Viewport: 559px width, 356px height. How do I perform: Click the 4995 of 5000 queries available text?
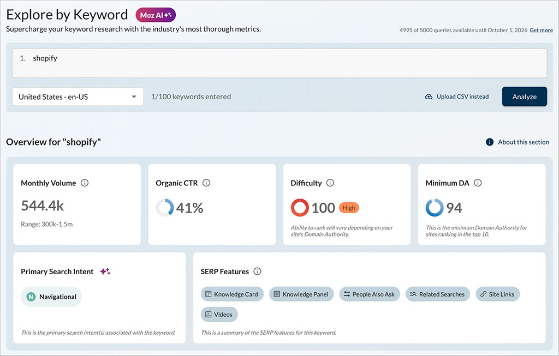coord(463,31)
